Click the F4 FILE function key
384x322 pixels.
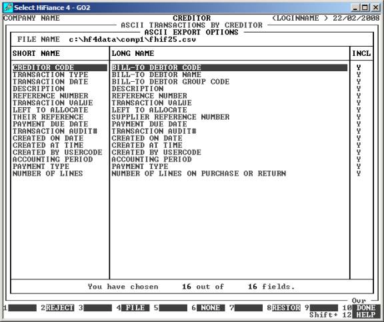tap(135, 307)
